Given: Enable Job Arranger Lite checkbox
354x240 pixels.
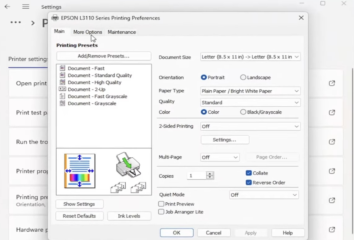Looking at the screenshot, I should 161,212.
